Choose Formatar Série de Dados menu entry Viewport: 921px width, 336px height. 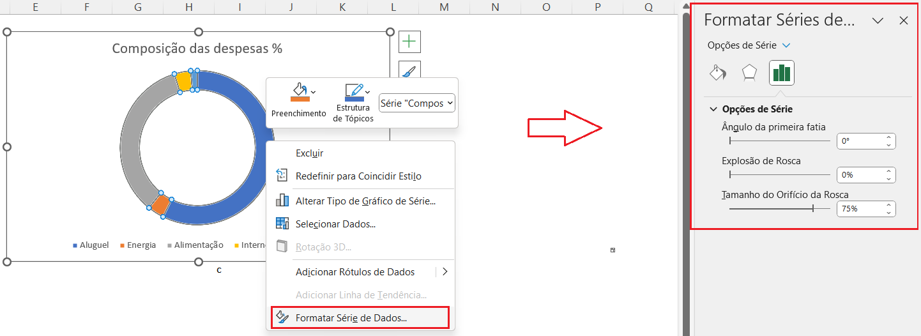pos(351,317)
